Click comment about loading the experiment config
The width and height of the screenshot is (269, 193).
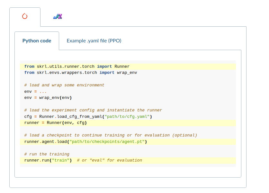tap(93, 110)
